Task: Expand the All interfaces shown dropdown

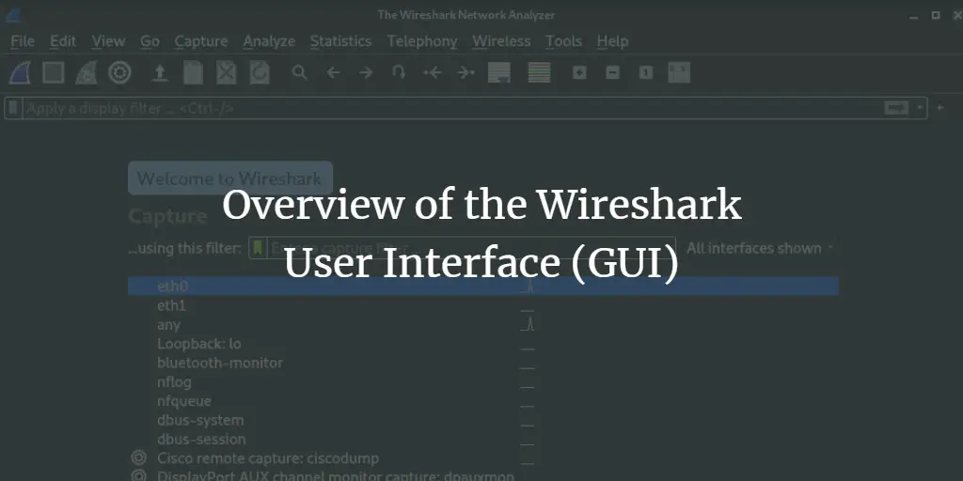Action: tap(760, 248)
